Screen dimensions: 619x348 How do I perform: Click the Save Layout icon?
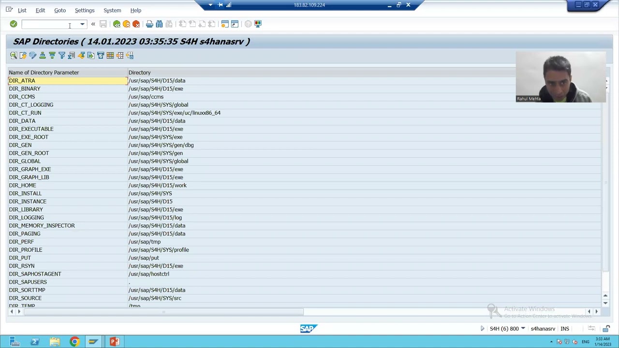pos(130,56)
